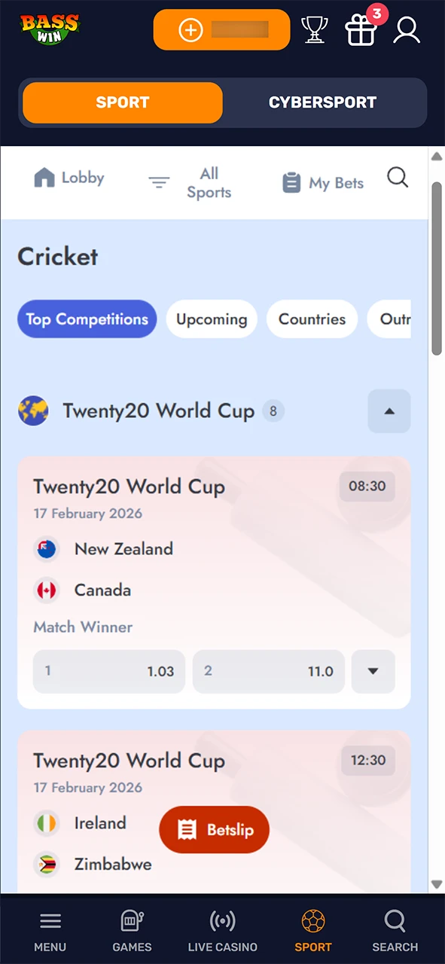
Task: Switch to the Upcoming filter
Action: tap(211, 319)
